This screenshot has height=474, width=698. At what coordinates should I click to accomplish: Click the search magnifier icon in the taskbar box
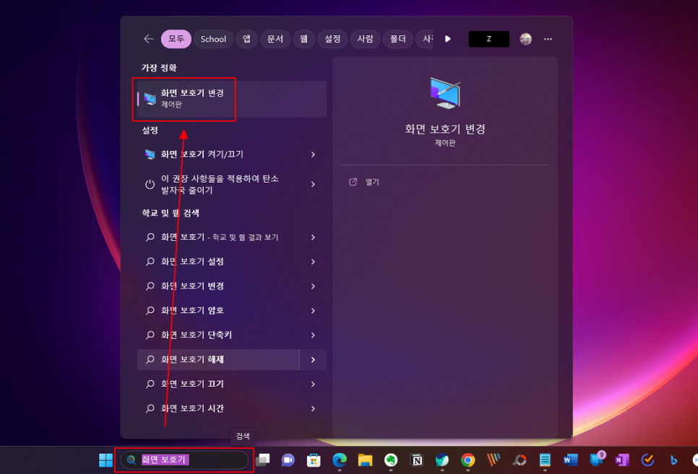coord(131,460)
